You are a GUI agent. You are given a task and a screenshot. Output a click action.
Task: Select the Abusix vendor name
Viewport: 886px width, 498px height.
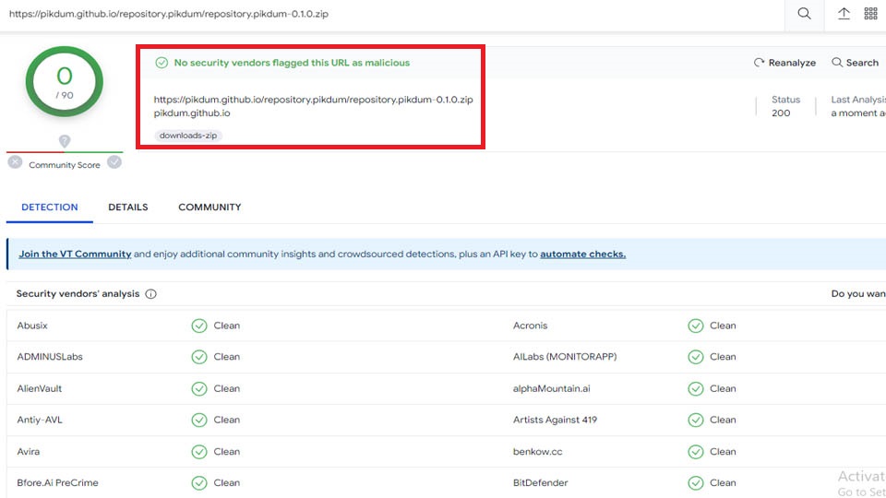click(x=32, y=326)
